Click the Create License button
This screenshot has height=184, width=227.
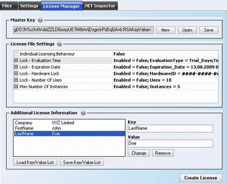(x=201, y=178)
